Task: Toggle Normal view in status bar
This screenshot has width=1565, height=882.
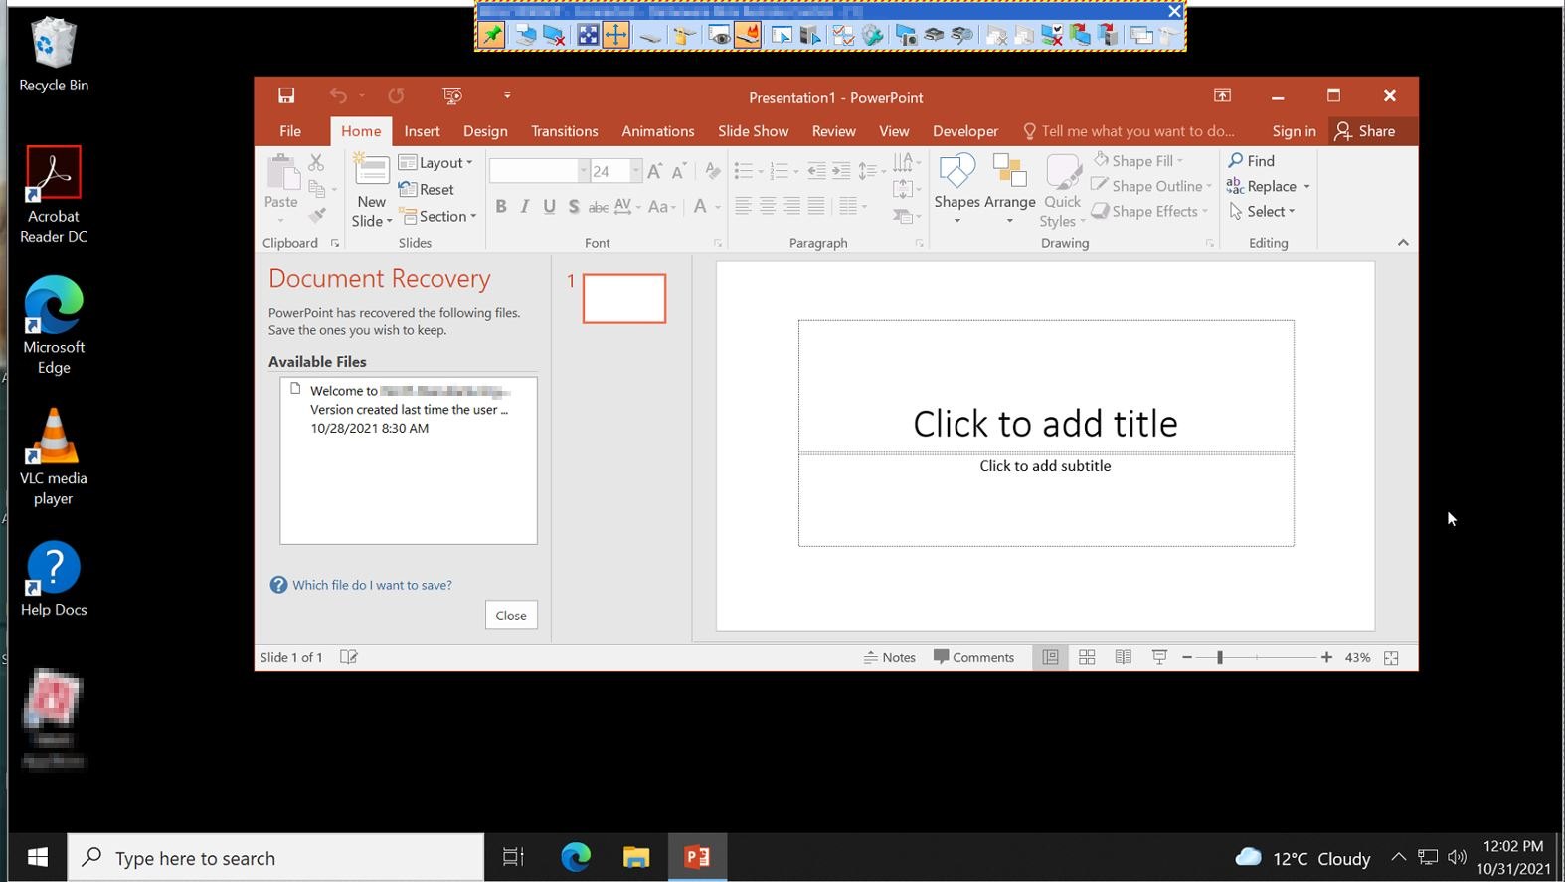Action: [x=1050, y=657]
